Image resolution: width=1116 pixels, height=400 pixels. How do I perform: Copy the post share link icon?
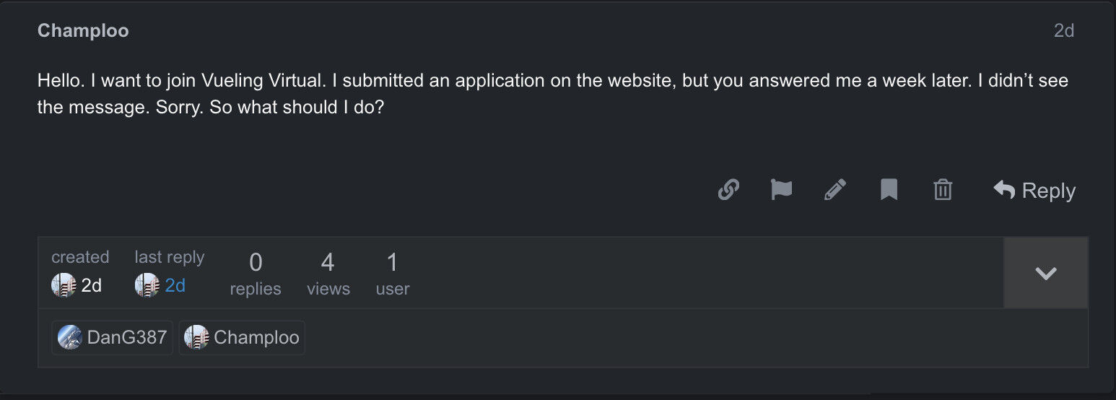(728, 190)
